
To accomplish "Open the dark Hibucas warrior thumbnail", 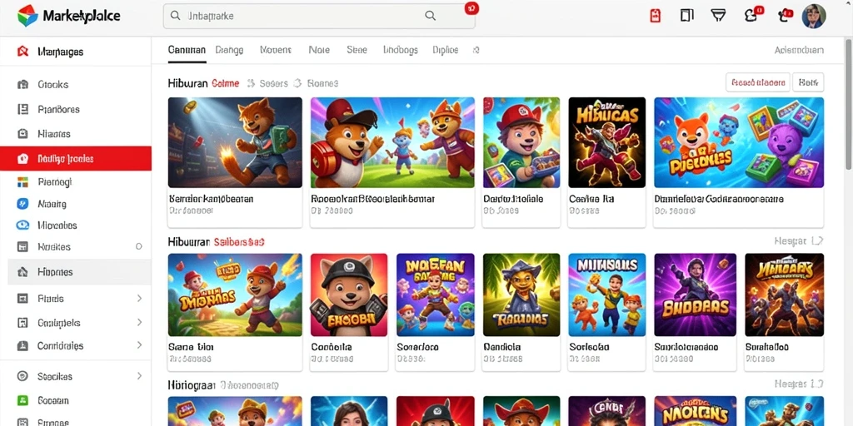I will [x=607, y=142].
